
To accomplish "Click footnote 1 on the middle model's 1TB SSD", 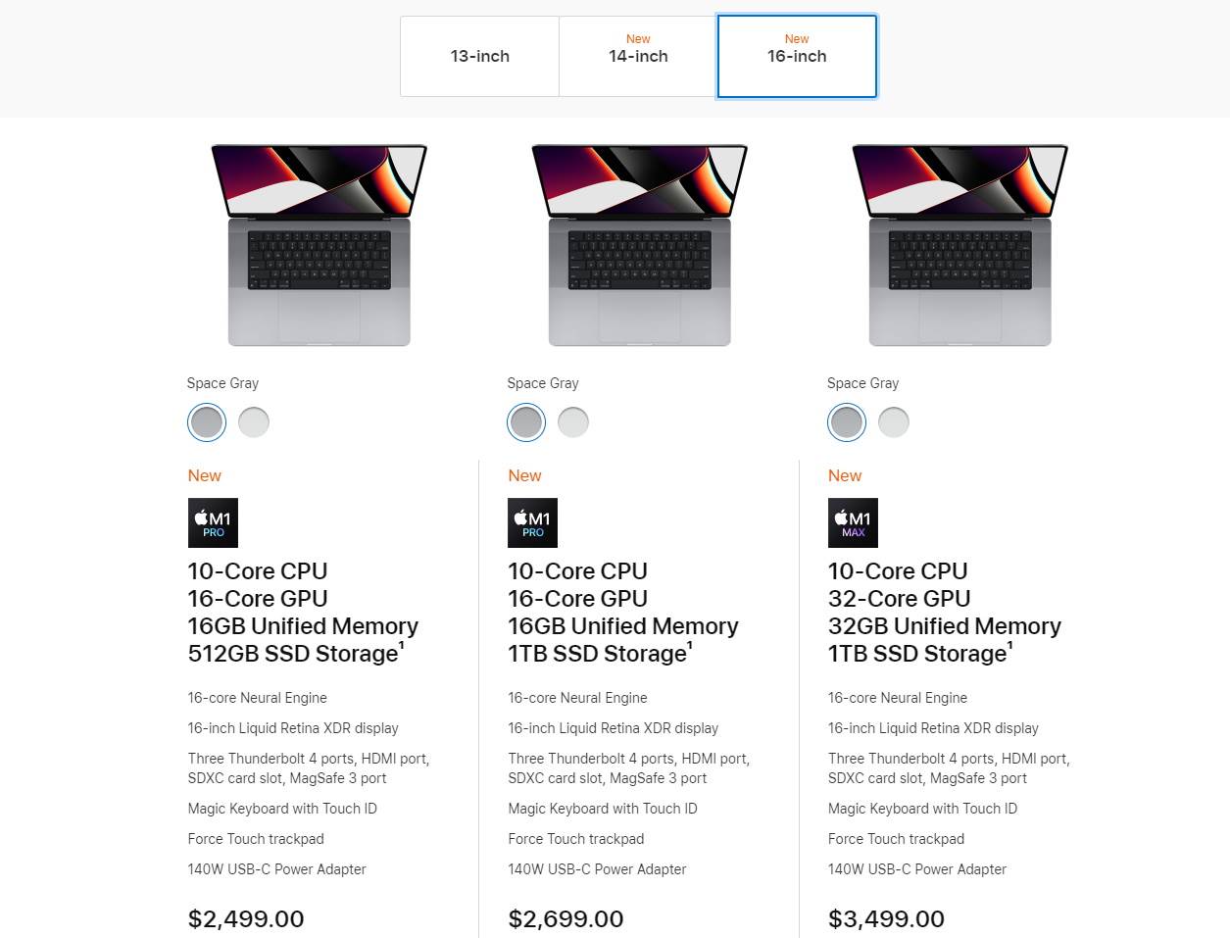I will point(690,647).
